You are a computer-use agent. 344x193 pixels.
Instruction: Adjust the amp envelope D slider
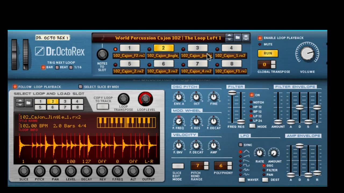coord(300,146)
